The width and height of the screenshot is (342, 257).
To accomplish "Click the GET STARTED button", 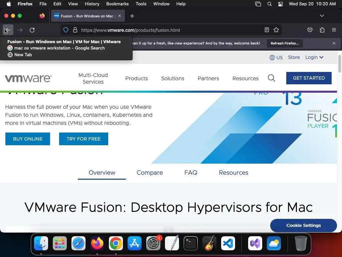I will point(309,78).
